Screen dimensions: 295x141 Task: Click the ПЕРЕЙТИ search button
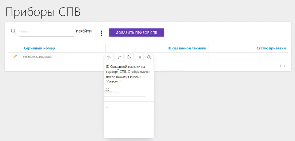coord(84,31)
